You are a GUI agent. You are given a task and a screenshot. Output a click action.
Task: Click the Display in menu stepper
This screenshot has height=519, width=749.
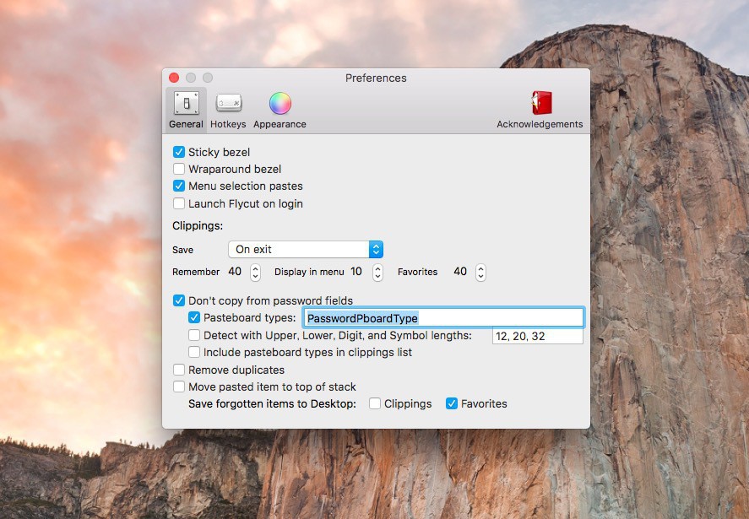pyautogui.click(x=377, y=272)
